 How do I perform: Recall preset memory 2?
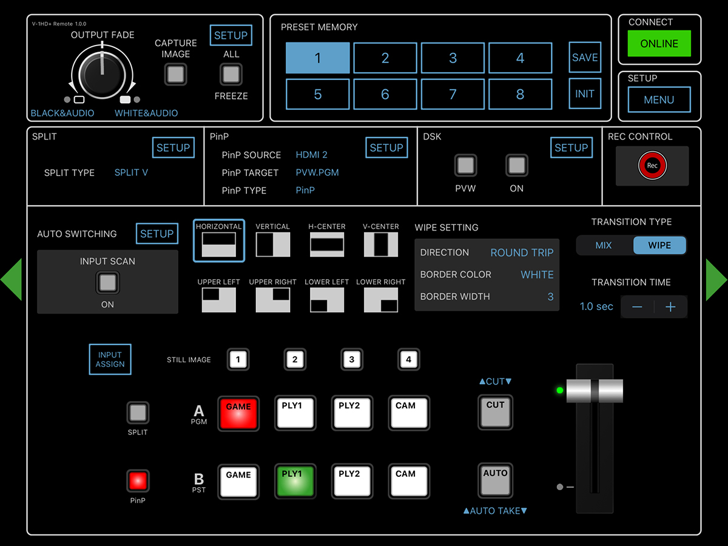coord(385,58)
